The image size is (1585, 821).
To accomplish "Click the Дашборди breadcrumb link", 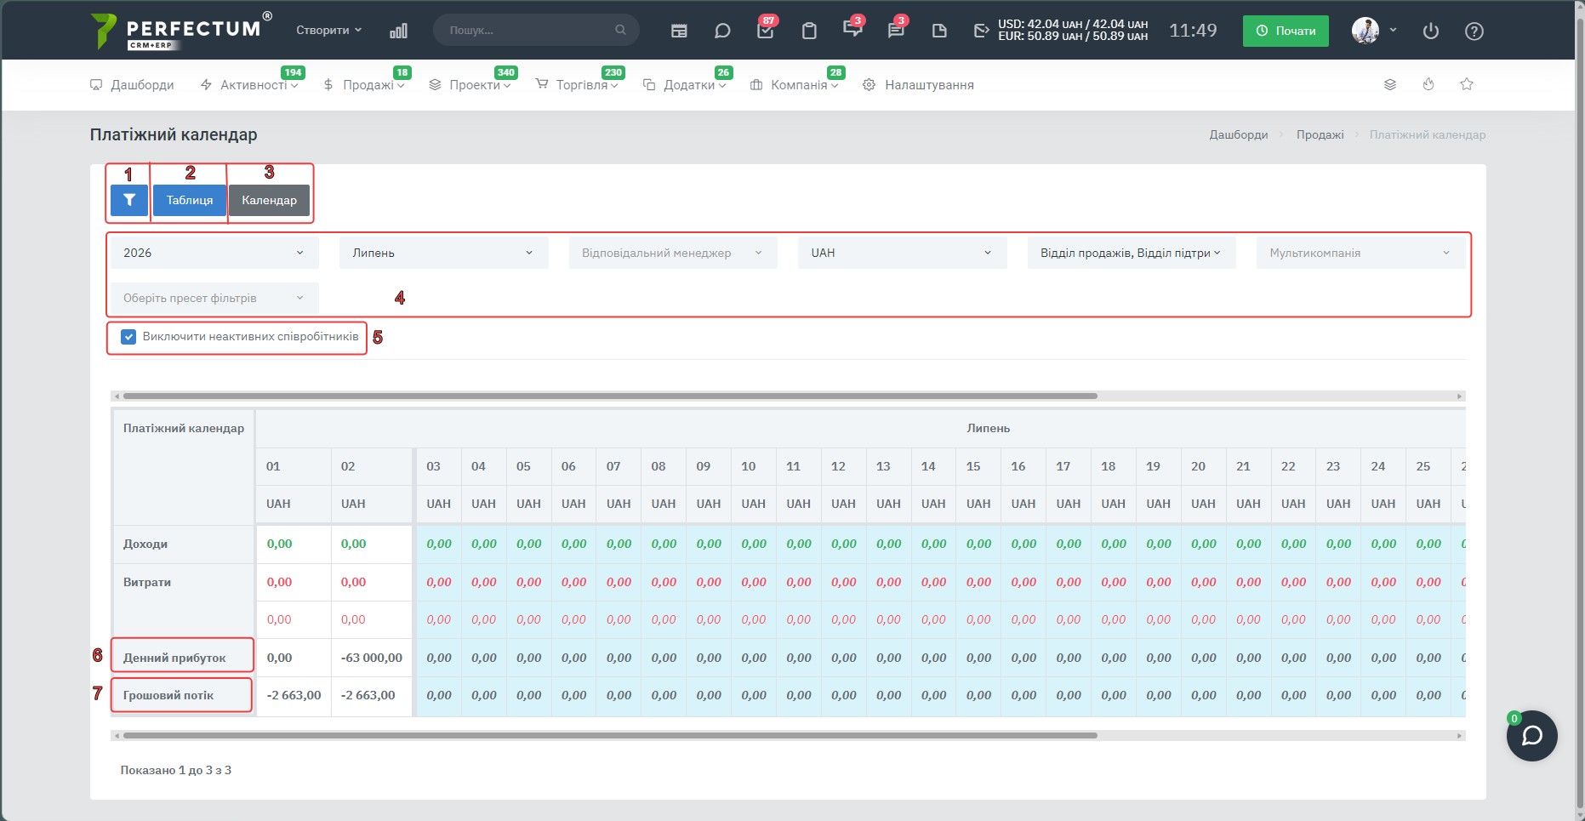I will 1239,134.
